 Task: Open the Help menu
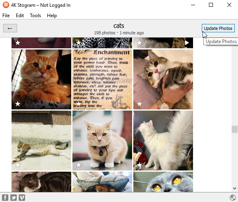[52, 16]
